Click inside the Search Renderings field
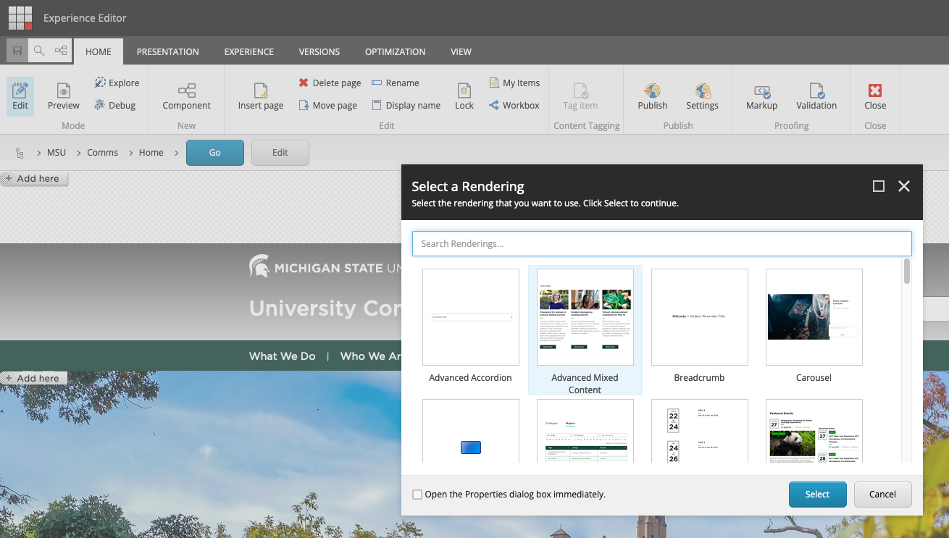This screenshot has height=538, width=949. (x=661, y=243)
